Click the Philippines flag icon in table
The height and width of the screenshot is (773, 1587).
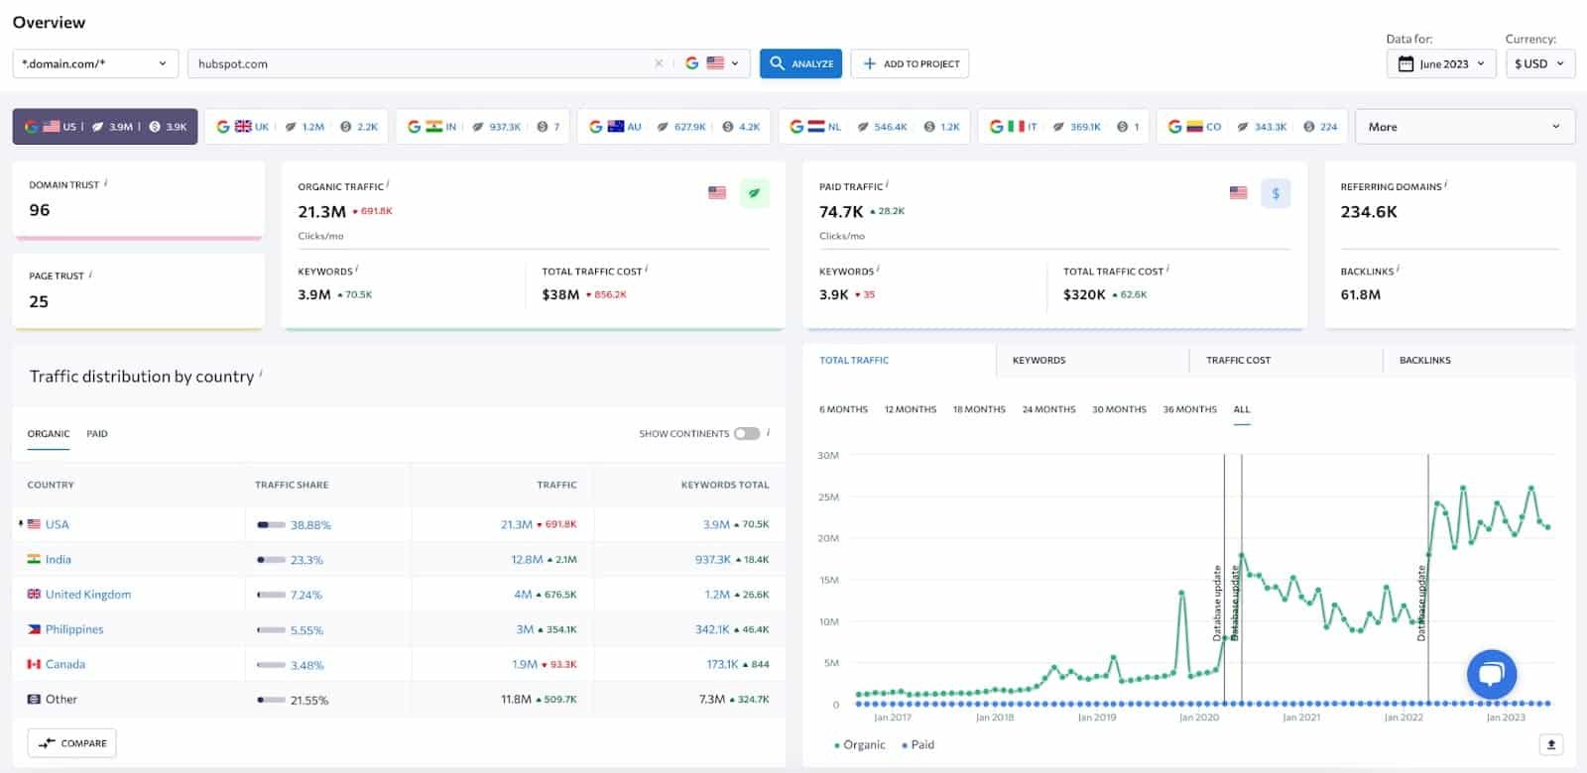(34, 628)
